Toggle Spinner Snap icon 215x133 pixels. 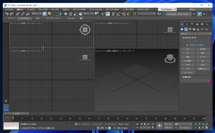coord(129,14)
